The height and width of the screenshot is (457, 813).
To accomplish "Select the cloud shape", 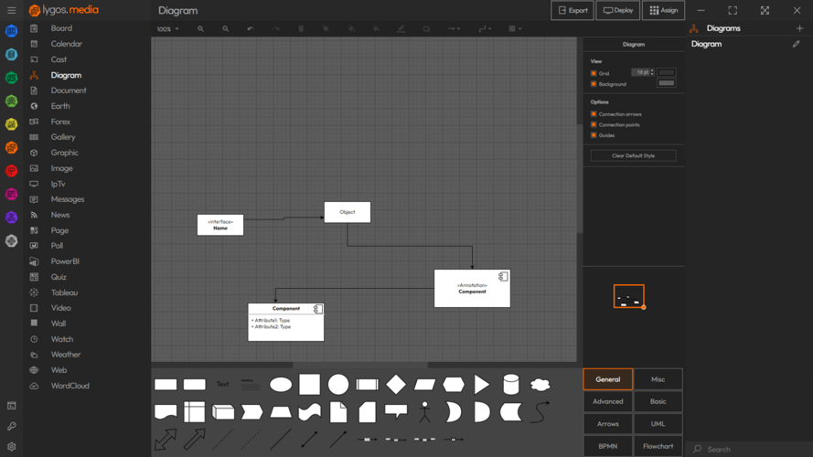I will click(x=540, y=385).
